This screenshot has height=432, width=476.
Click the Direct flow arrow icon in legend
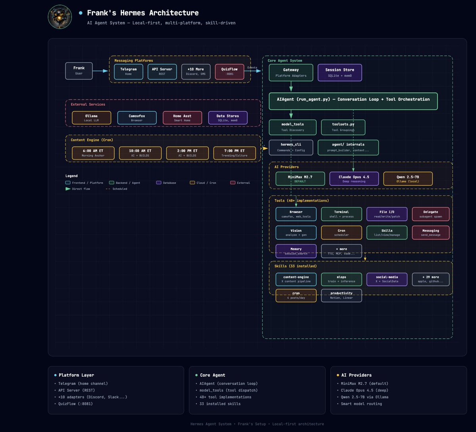(x=68, y=189)
